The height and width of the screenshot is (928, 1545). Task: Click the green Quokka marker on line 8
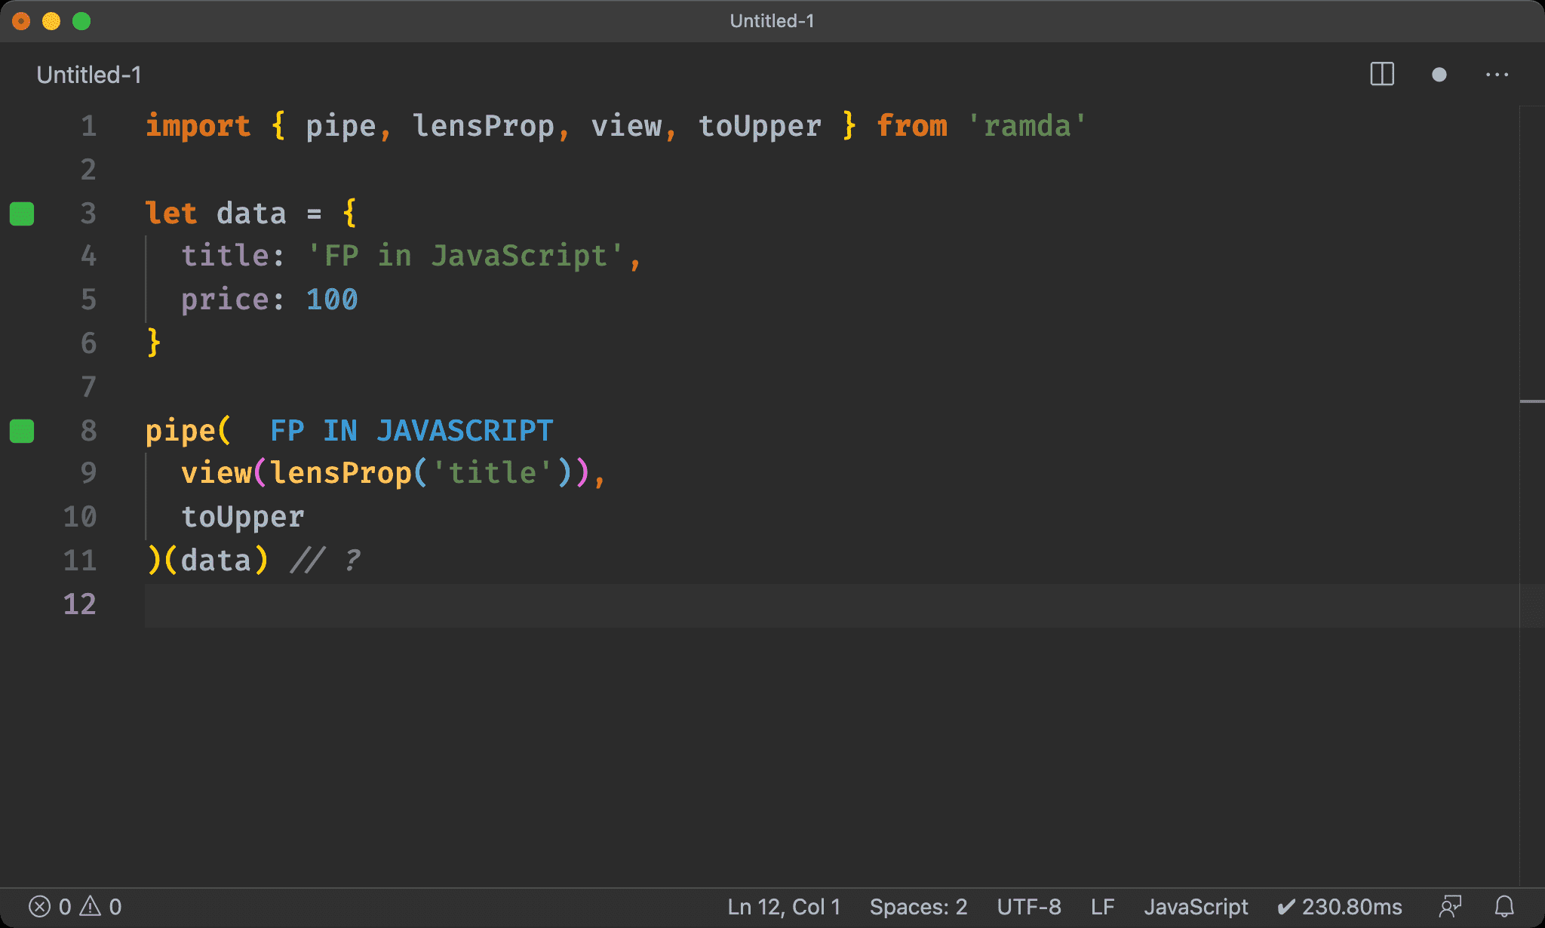(x=22, y=431)
